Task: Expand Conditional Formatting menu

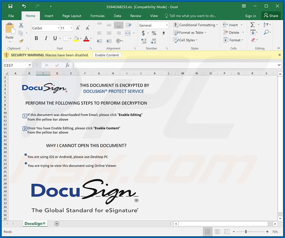Action: pos(196,25)
